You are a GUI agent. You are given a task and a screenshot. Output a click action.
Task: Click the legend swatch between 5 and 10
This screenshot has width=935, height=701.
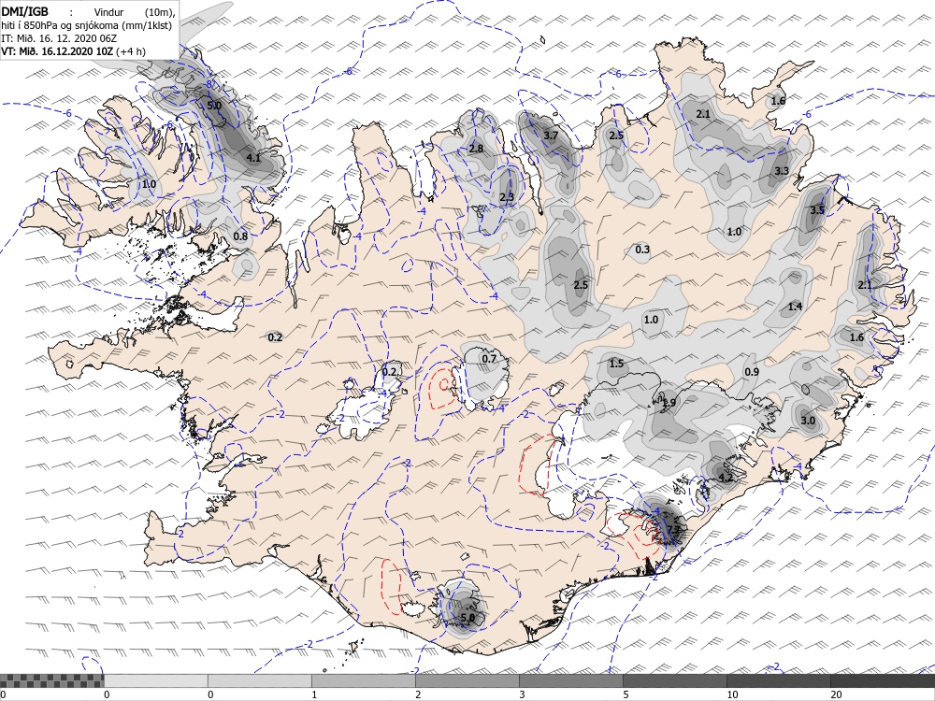tap(674, 680)
